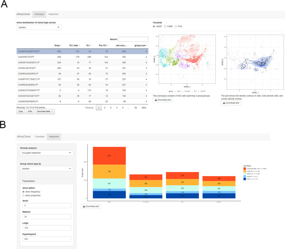
Task: Open table page 5
Action: (123, 108)
